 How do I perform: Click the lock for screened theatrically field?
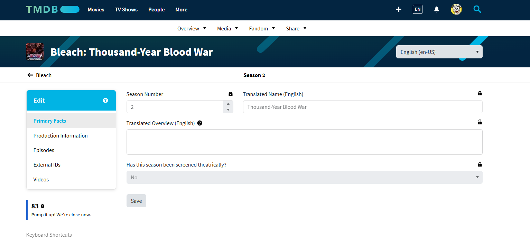point(480,164)
